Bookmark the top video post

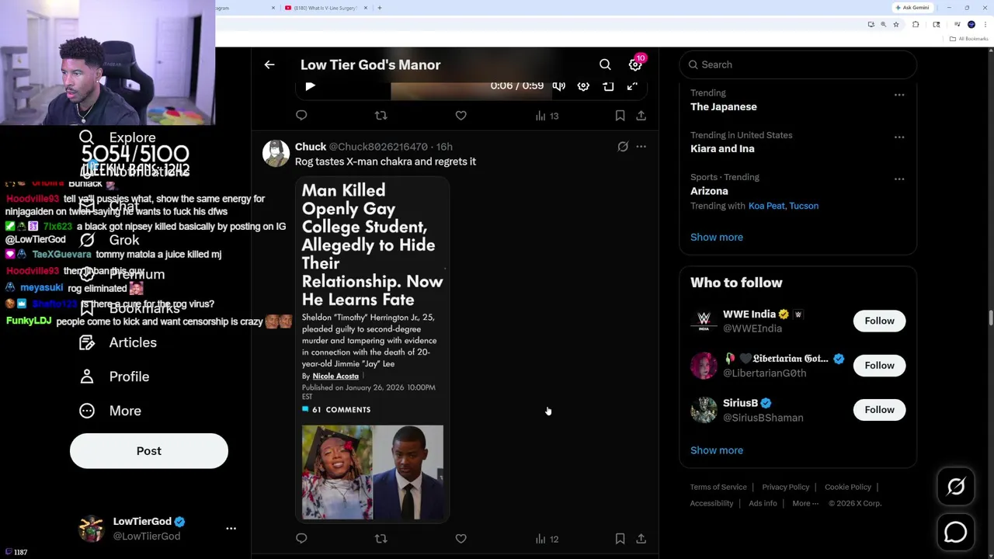pyautogui.click(x=620, y=116)
